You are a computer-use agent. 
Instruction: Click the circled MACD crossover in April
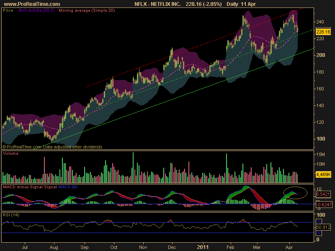tap(295, 193)
